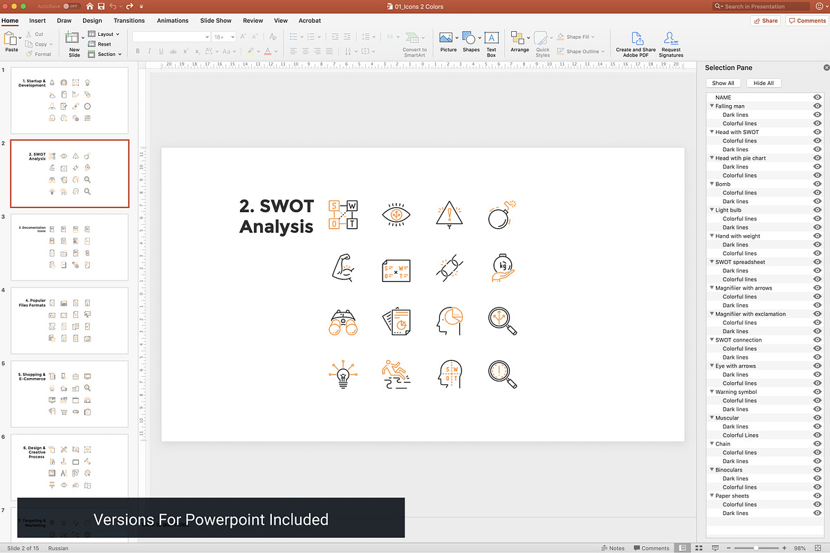Image resolution: width=830 pixels, height=553 pixels.
Task: Switch to the Design tab
Action: pos(92,21)
